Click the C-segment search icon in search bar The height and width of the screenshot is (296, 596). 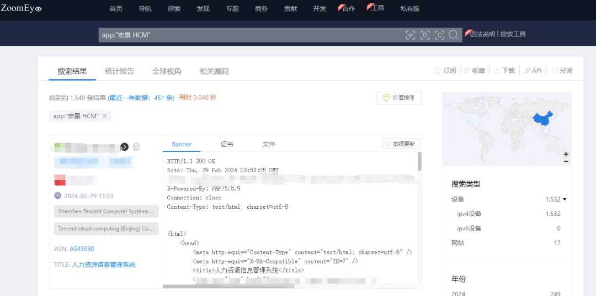pyautogui.click(x=439, y=35)
